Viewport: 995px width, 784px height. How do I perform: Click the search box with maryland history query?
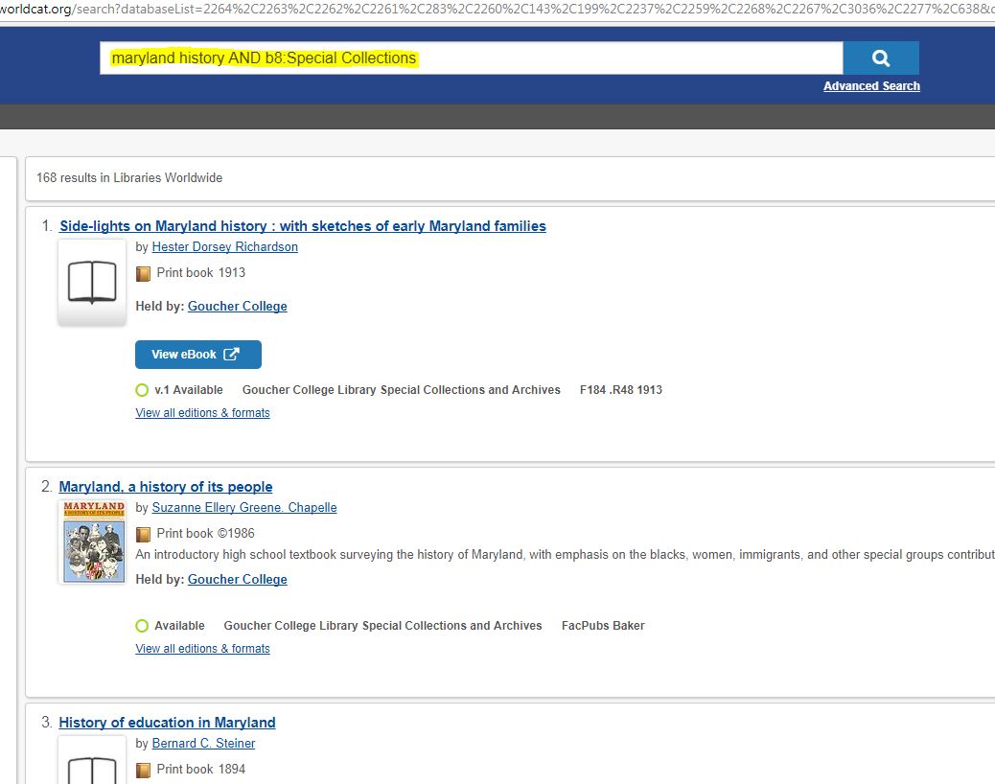pos(471,58)
